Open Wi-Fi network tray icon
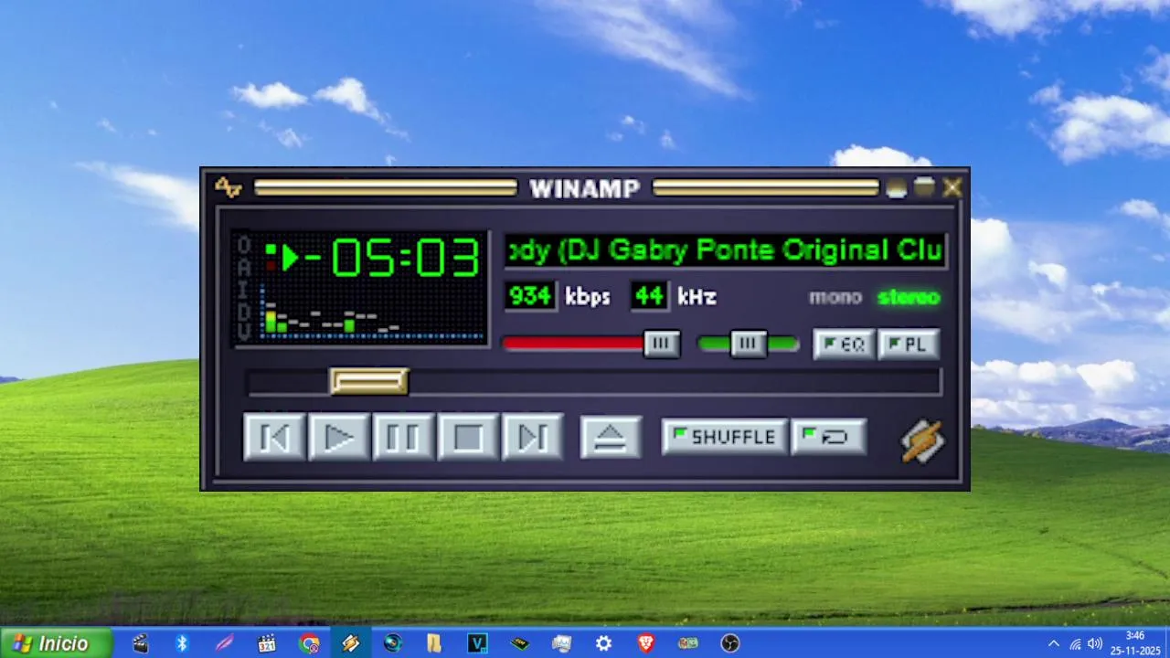The height and width of the screenshot is (658, 1170). click(1075, 643)
